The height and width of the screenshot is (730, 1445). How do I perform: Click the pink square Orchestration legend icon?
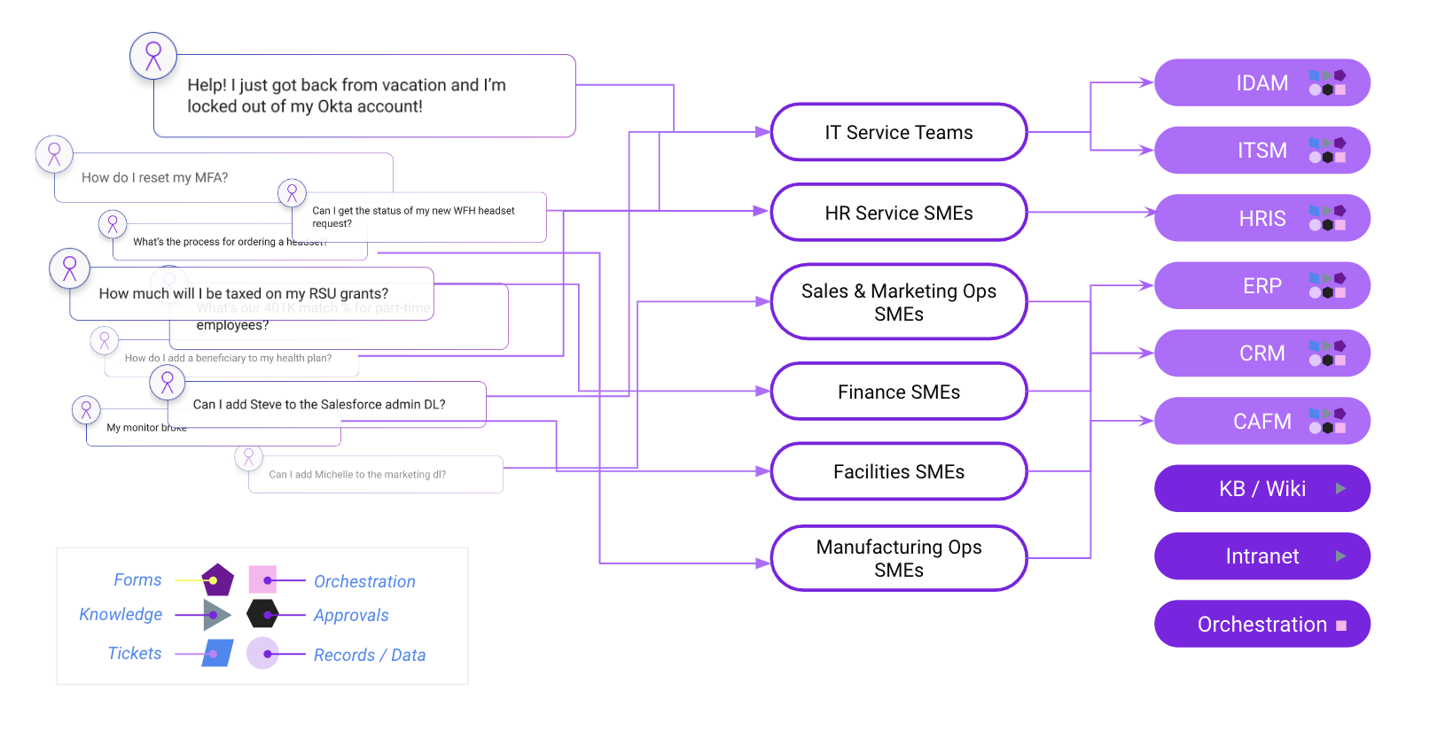point(262,579)
